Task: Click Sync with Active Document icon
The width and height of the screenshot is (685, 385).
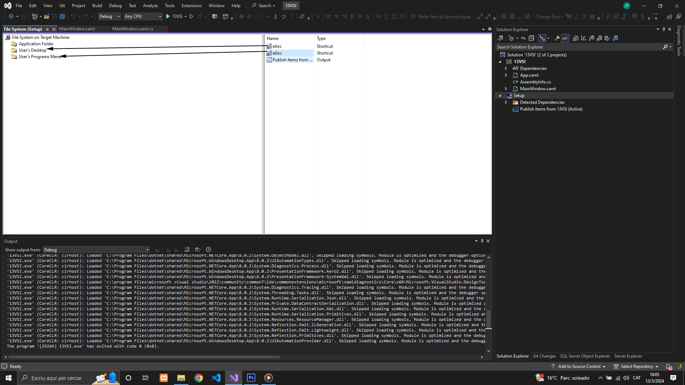Action: click(x=523, y=38)
